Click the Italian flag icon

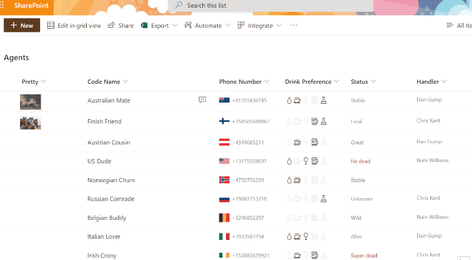tap(224, 236)
